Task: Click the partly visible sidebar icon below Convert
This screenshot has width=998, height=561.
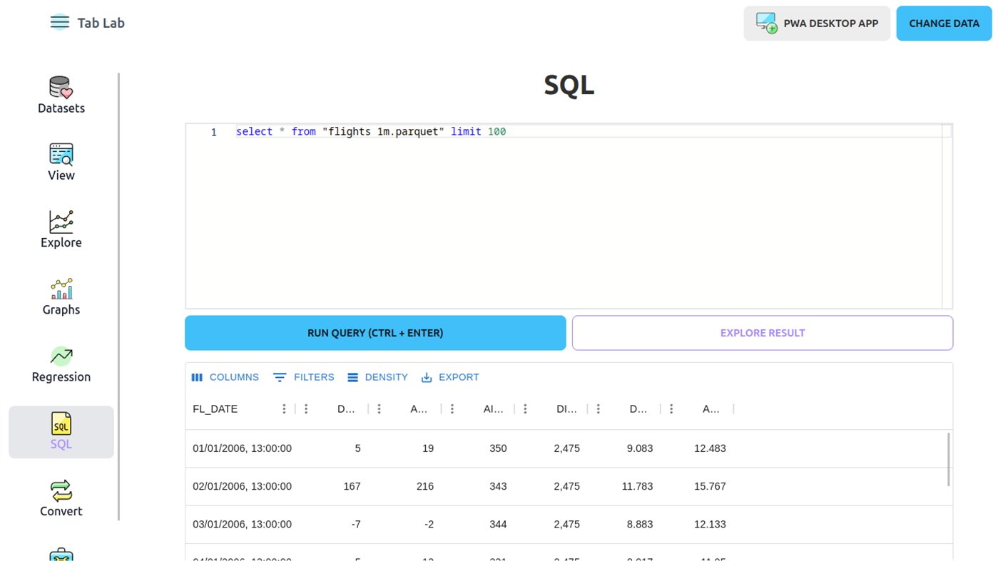Action: tap(61, 555)
